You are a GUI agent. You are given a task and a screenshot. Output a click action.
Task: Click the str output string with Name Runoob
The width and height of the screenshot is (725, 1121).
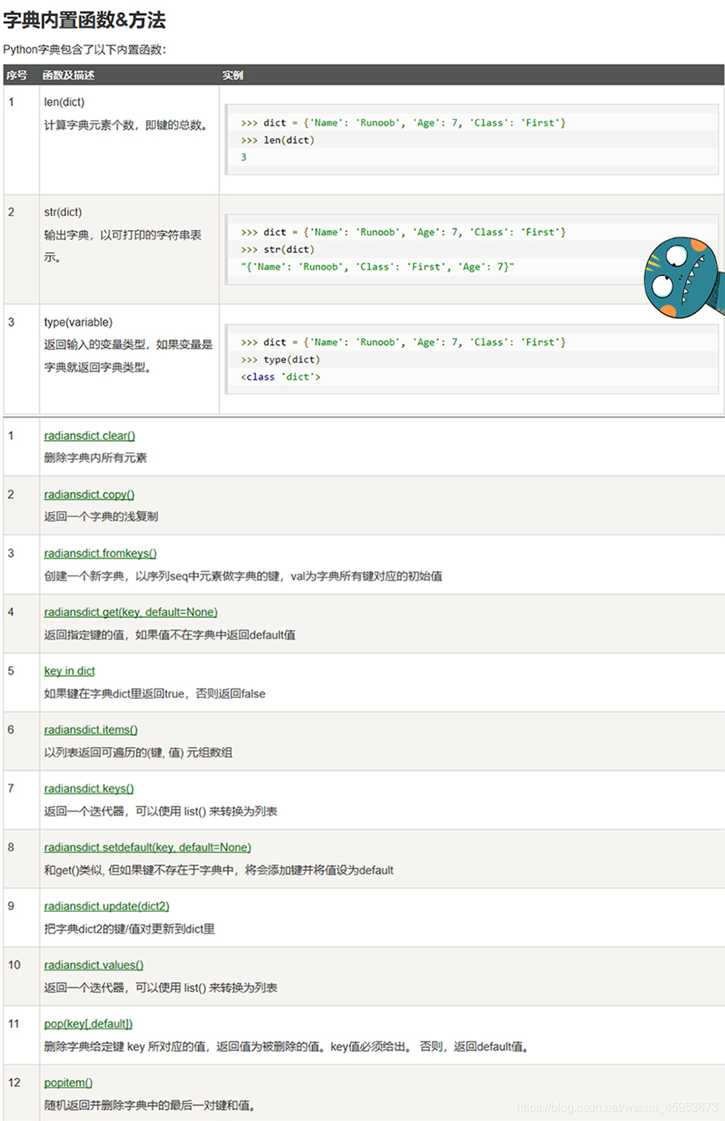point(377,267)
